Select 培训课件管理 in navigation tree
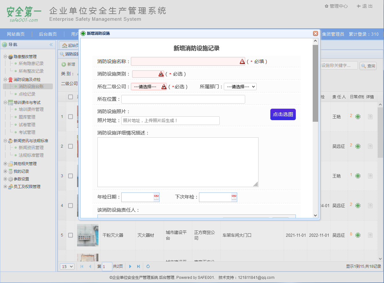This screenshot has width=384, height=283. [x=31, y=109]
